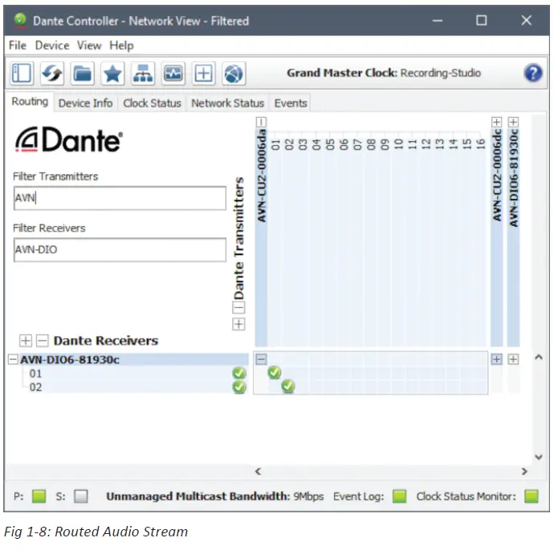
Task: Select the Routing tab
Action: click(30, 102)
